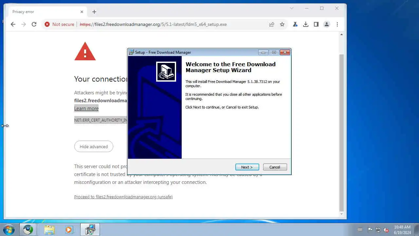The width and height of the screenshot is (419, 236).
Task: Click Show desktop button at taskbar end
Action: (416, 230)
